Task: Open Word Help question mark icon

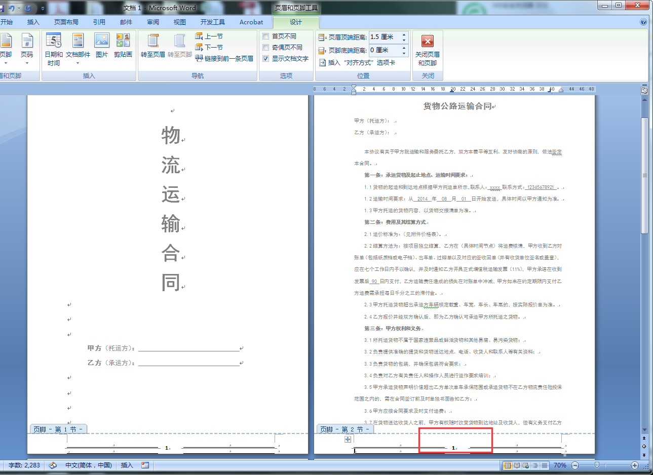Action: coord(643,22)
